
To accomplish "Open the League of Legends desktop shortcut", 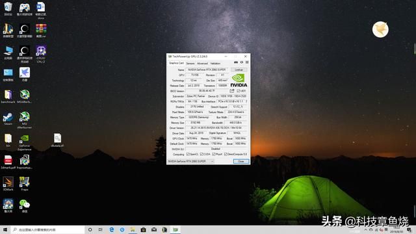I will point(8,31).
